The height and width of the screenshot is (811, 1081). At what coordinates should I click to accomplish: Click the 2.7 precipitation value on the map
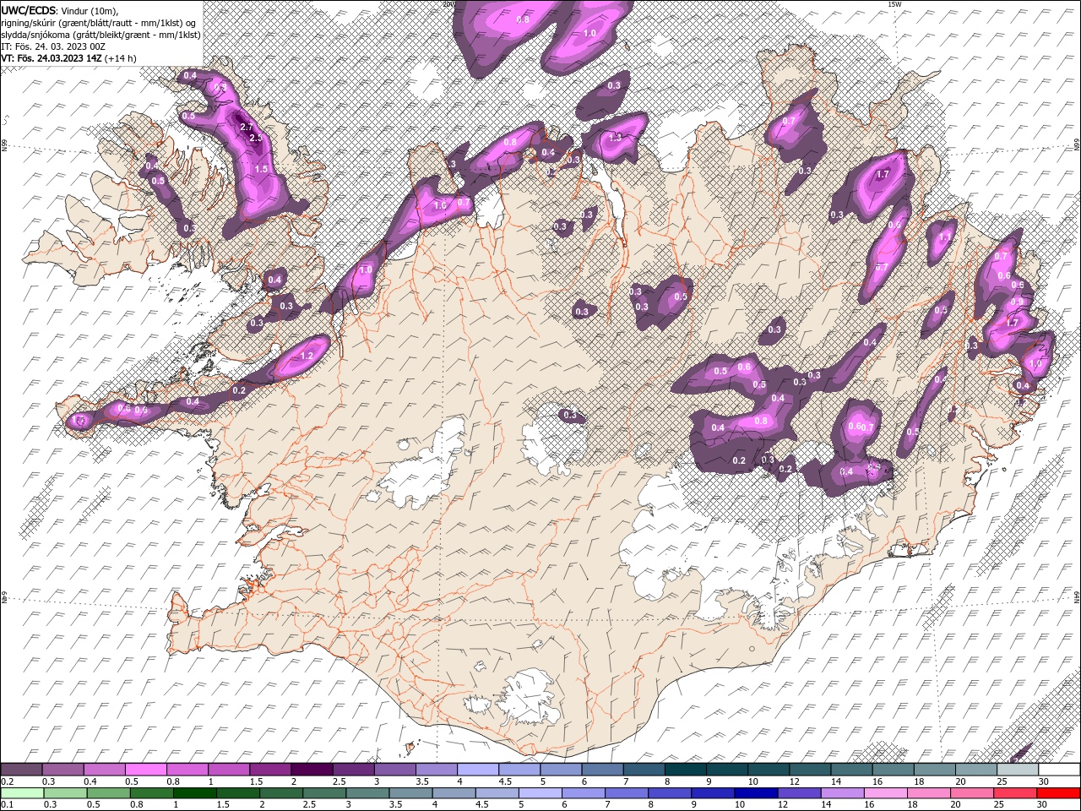[247, 128]
